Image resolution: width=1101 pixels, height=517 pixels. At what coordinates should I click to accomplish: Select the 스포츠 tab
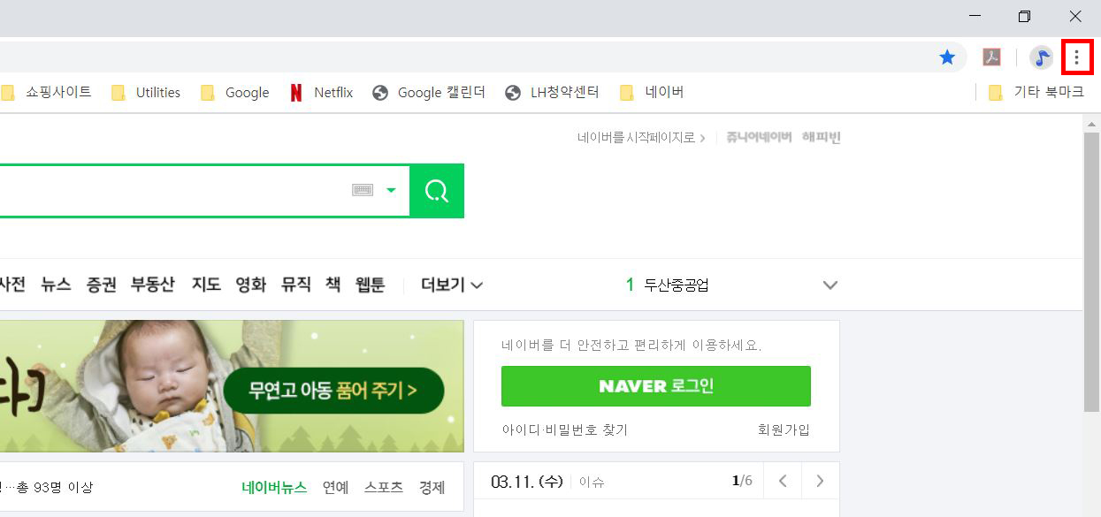[384, 487]
